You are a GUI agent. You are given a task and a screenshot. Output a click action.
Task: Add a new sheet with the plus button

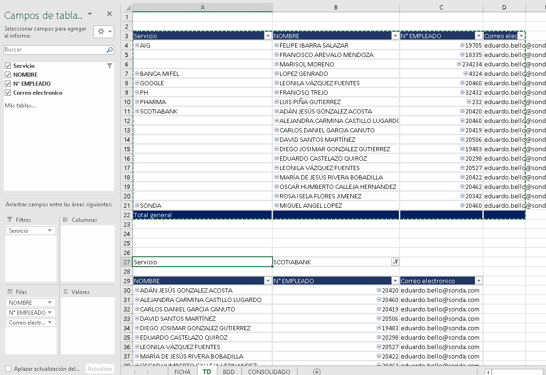[x=316, y=372]
